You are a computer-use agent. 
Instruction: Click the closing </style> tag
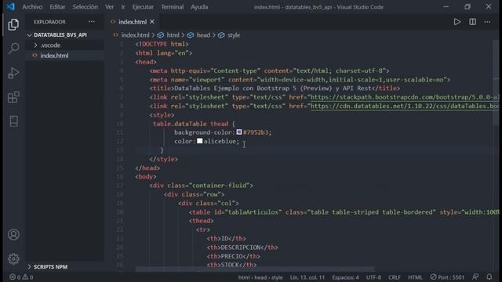click(164, 159)
